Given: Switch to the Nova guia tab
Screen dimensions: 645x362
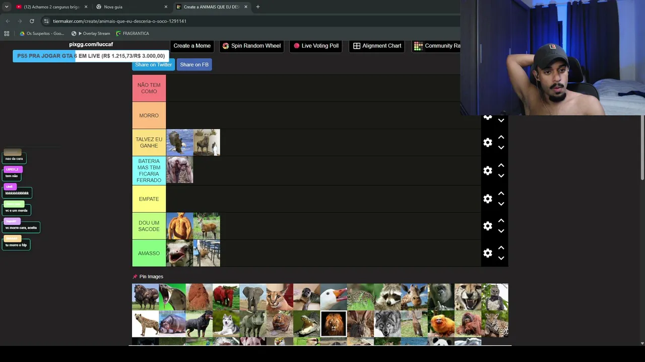Looking at the screenshot, I should 132,7.
